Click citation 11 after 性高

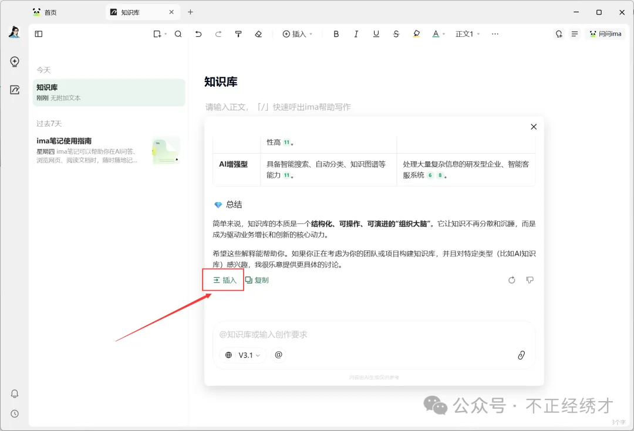(286, 142)
